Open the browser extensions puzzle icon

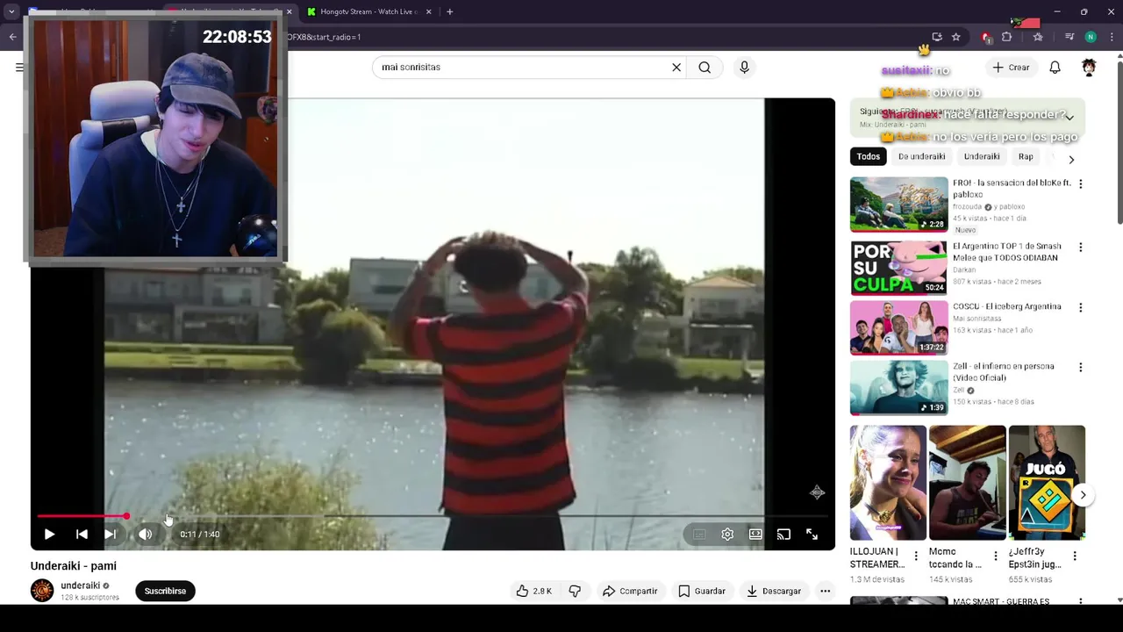pyautogui.click(x=1006, y=37)
